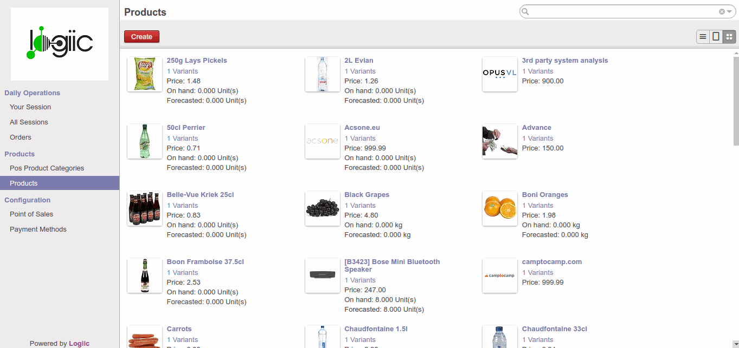
Task: Open 250g Lays Pickels product image
Action: (x=145, y=74)
